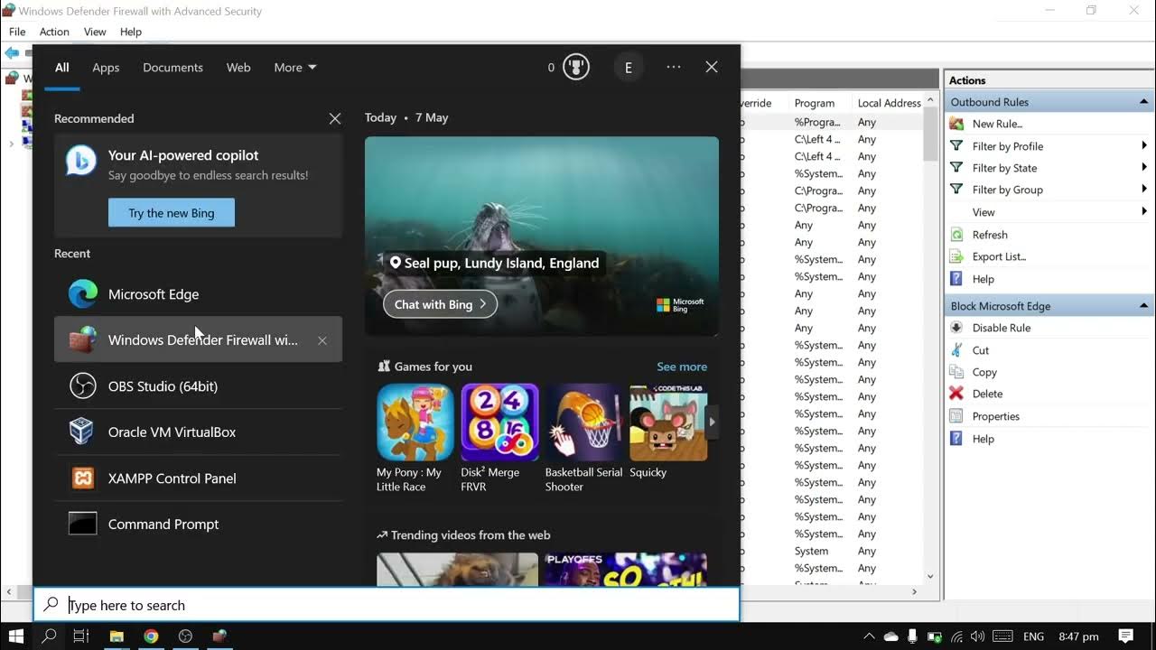This screenshot has height=650, width=1156.
Task: Open the Help menu in menu bar
Action: coord(131,32)
